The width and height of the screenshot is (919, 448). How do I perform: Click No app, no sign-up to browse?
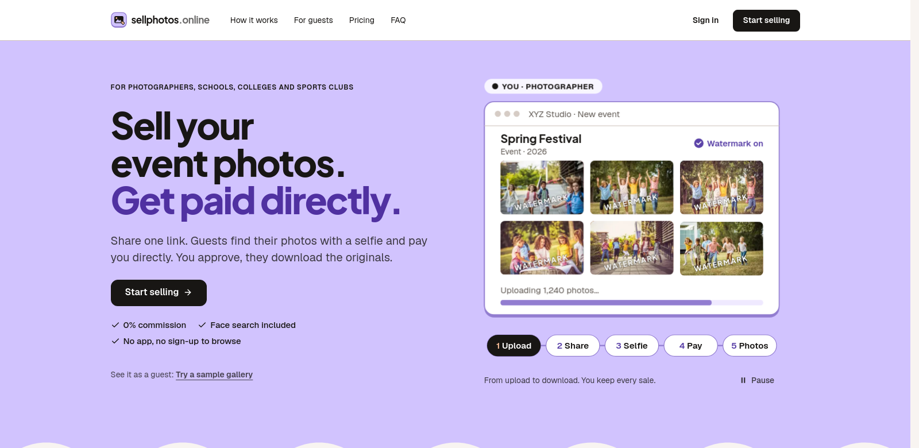click(182, 341)
